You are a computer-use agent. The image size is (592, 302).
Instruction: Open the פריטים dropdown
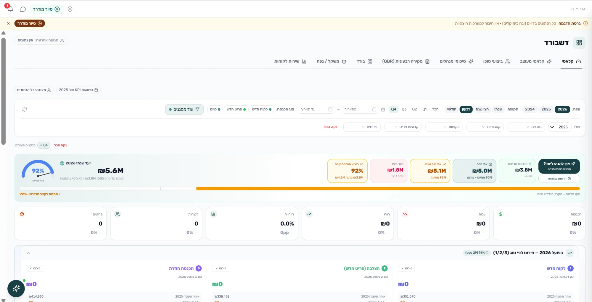[362, 127]
